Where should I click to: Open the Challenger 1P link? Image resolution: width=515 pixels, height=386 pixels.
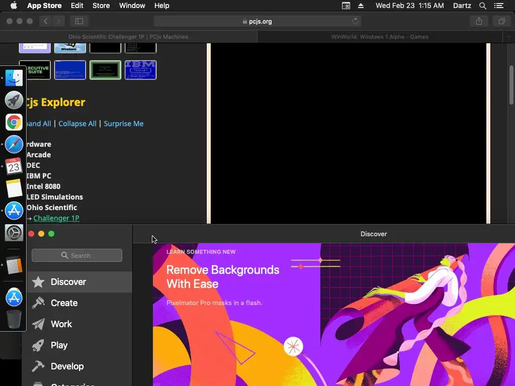(x=56, y=218)
